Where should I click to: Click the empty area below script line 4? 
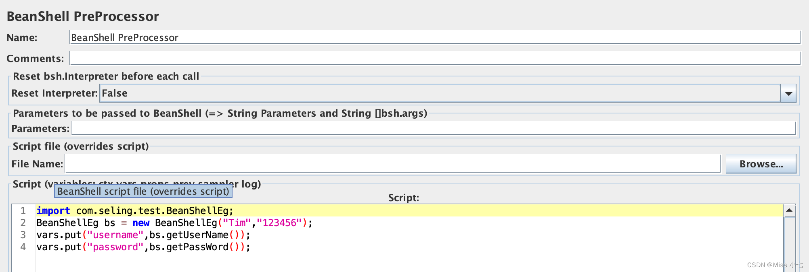[x=409, y=262]
